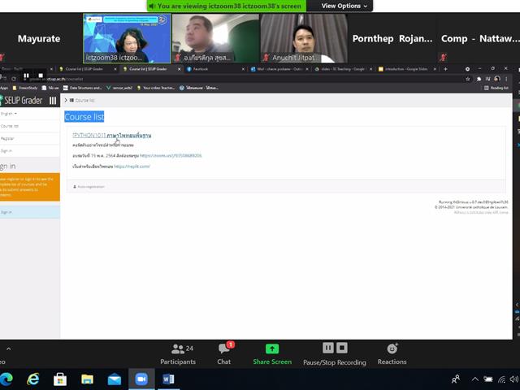Click the green Share Screen button
The width and height of the screenshot is (520, 390).
tap(272, 354)
